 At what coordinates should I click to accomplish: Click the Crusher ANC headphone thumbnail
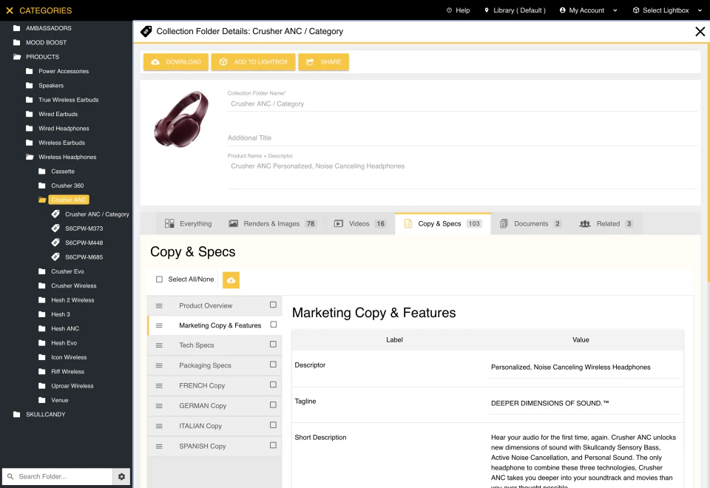point(181,120)
